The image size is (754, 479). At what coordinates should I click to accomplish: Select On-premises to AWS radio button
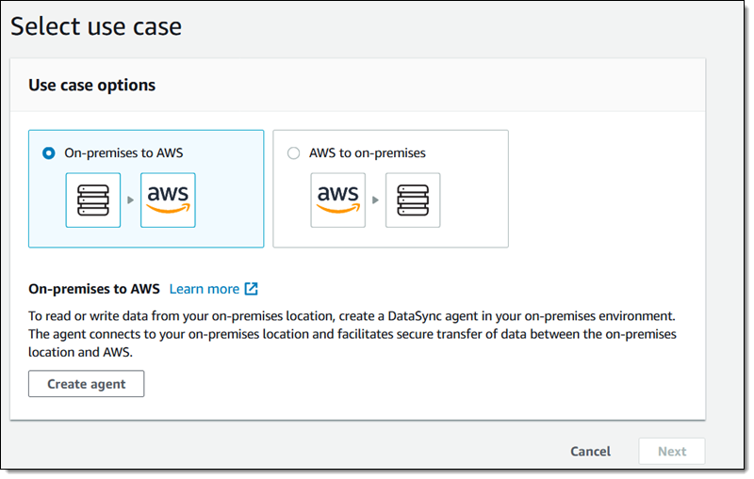coord(49,153)
